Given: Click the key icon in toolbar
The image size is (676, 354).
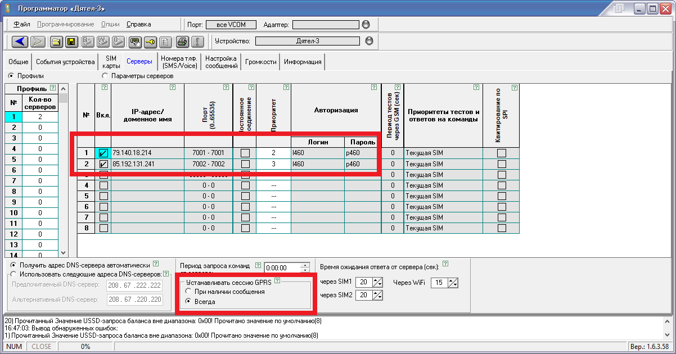Looking at the screenshot, I should pos(150,41).
